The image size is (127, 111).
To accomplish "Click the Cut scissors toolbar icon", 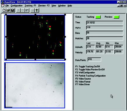I will pyautogui.click(x=18, y=10).
